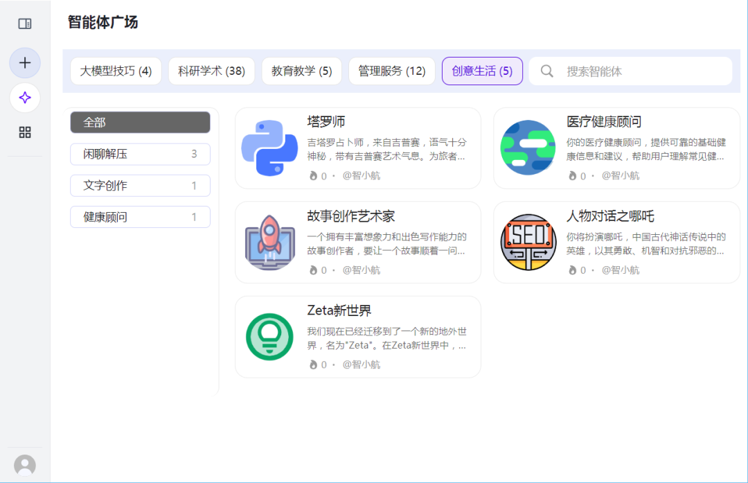The image size is (748, 483).
Task: Open the sparkle agent plaza icon
Action: [25, 98]
